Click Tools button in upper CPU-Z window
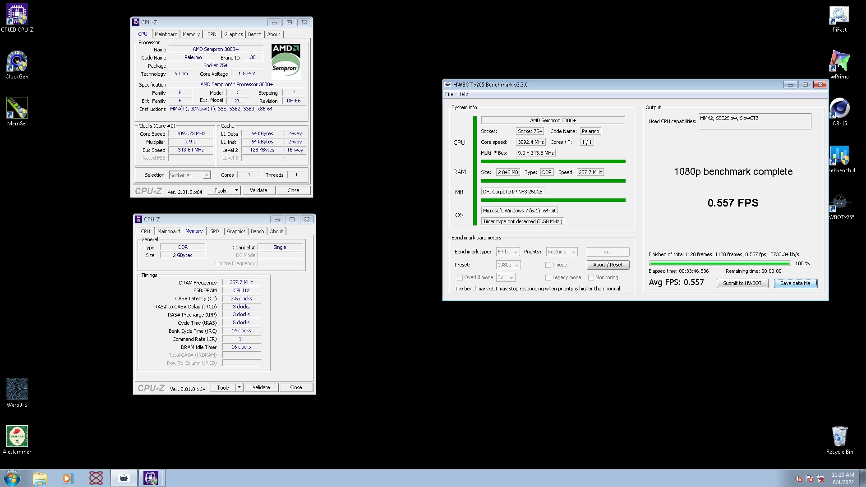This screenshot has height=487, width=866. tap(220, 190)
